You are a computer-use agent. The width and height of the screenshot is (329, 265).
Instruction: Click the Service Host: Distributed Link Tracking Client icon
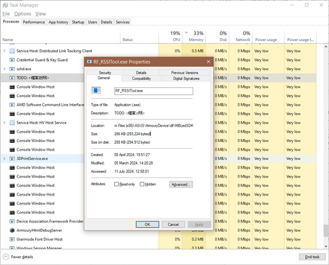[12, 51]
